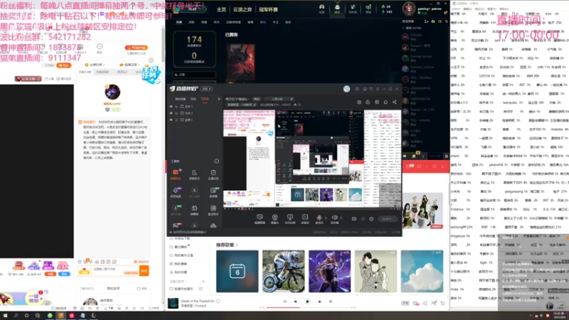Toggle lock on the 文本1 layer
This screenshot has height=320, width=569.
[176, 107]
